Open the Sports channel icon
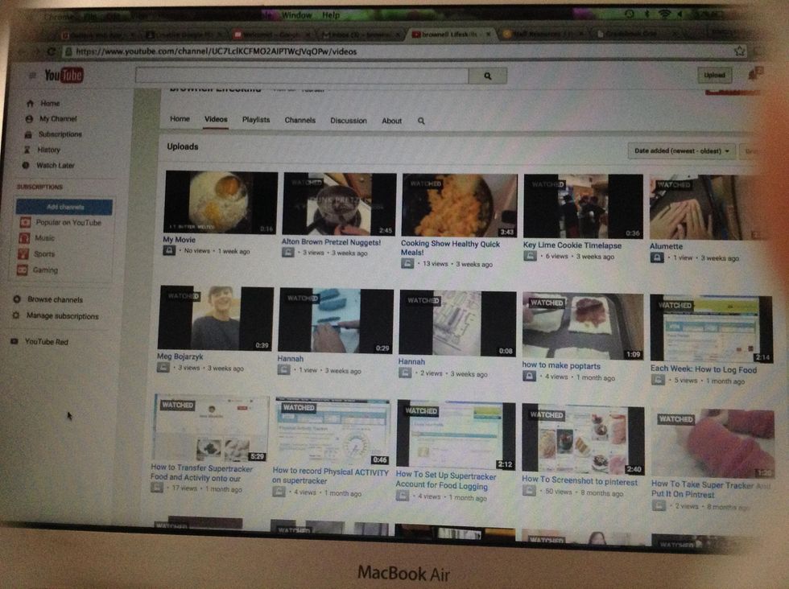This screenshot has height=589, width=789. [25, 254]
